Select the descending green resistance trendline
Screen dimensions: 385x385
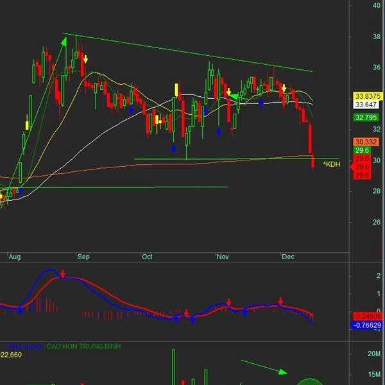point(187,52)
